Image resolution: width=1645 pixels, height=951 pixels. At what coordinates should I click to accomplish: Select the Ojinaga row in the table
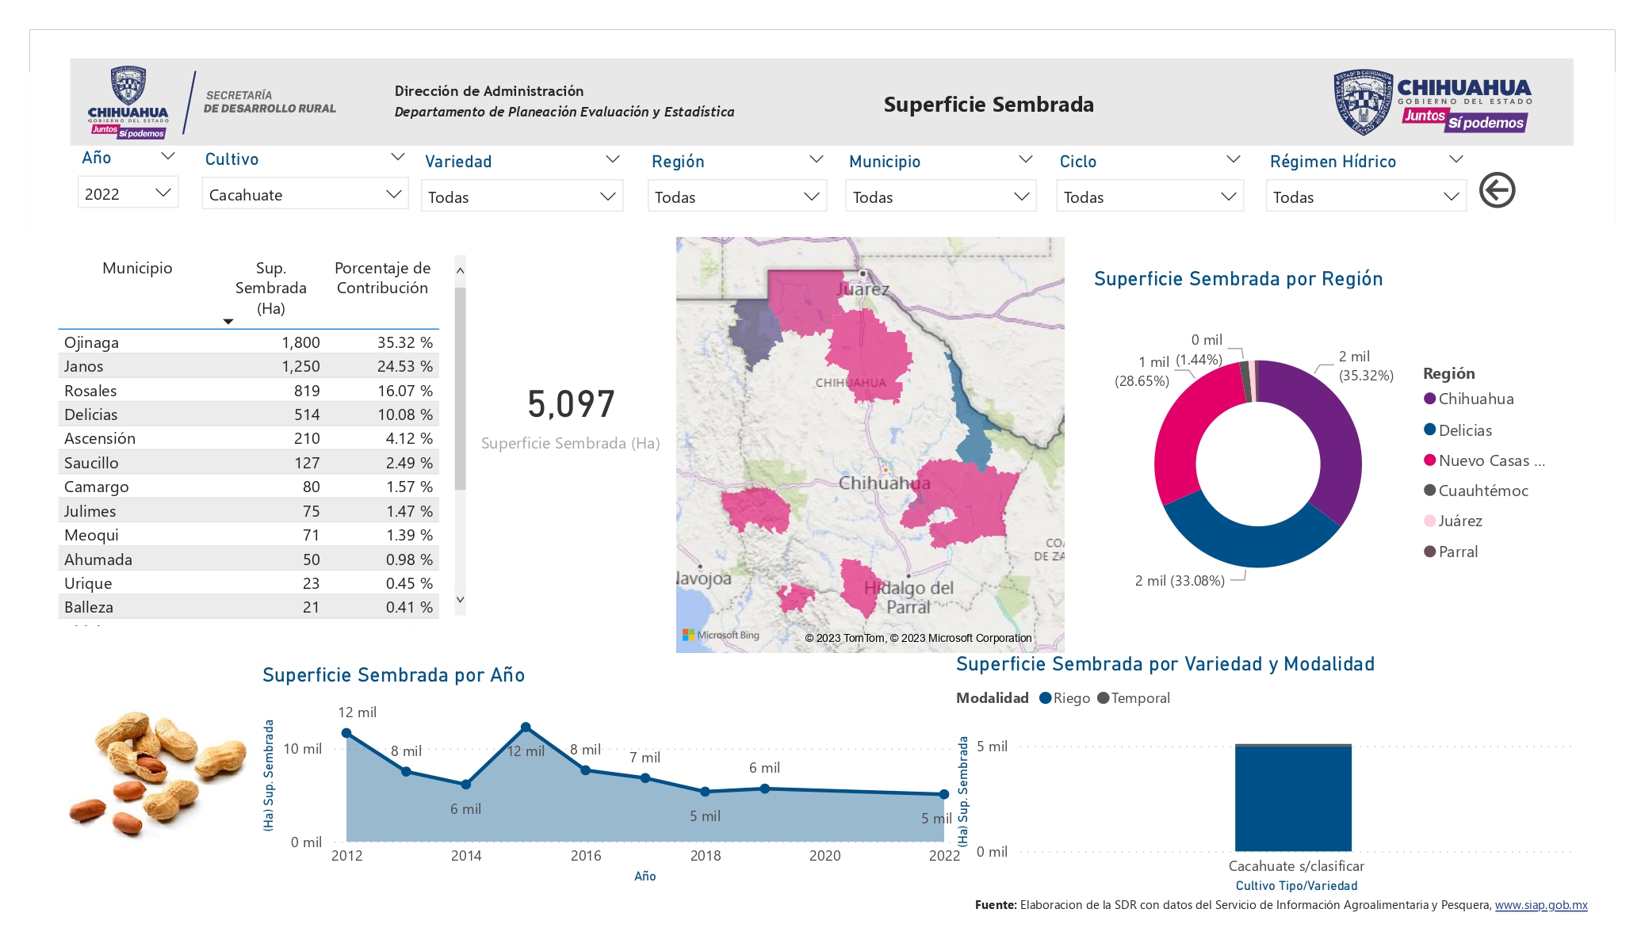[248, 342]
